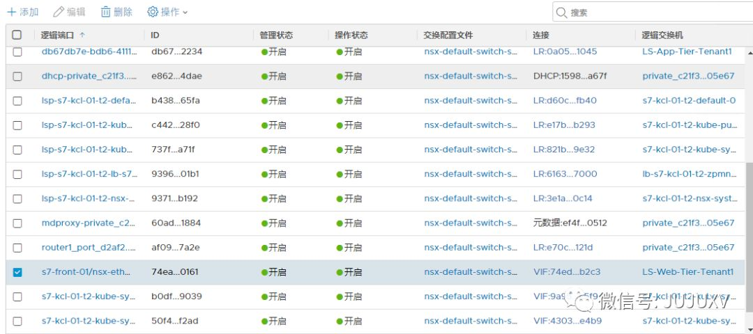Check the dhcp-private_c21f3 row checkbox
The height and width of the screenshot is (334, 753).
[x=17, y=76]
